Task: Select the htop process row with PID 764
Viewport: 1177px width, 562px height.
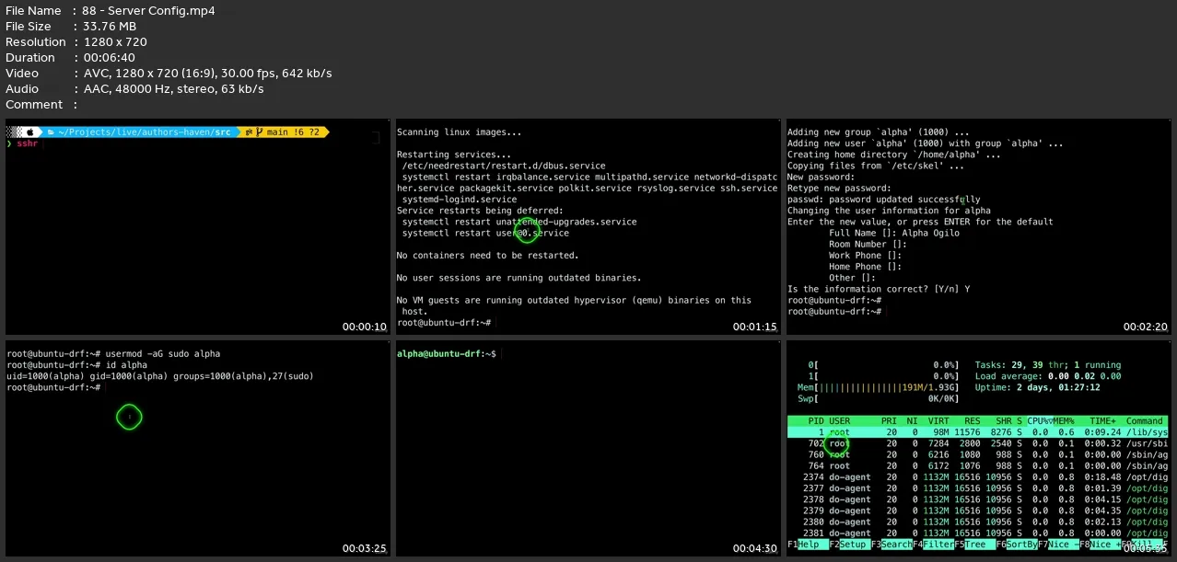Action: click(978, 466)
